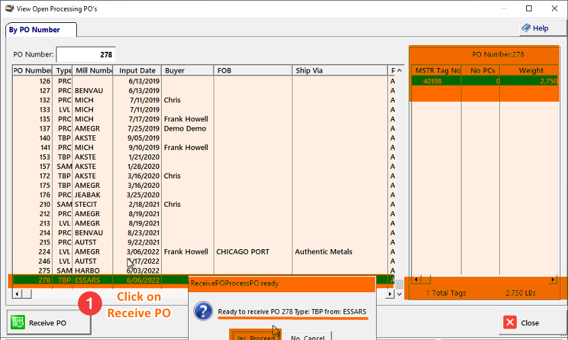Select PO 157 SAM row

tap(203, 166)
